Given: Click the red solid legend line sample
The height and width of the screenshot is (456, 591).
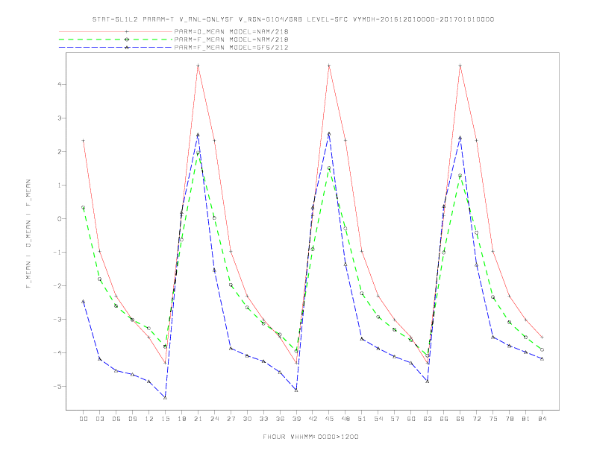Looking at the screenshot, I should pyautogui.click(x=116, y=31).
